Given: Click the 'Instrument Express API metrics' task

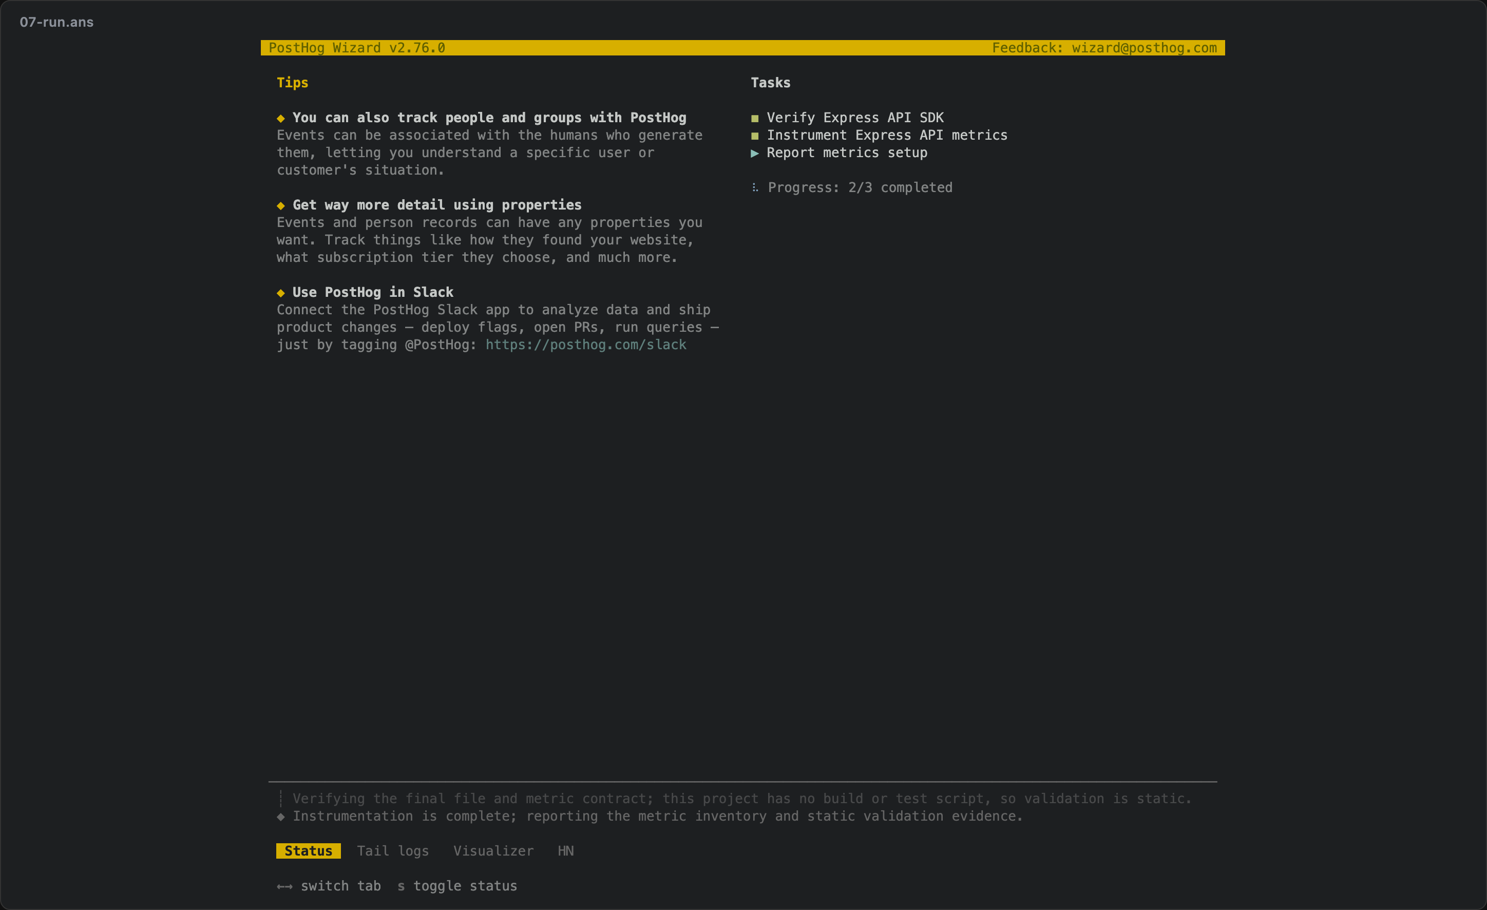Looking at the screenshot, I should point(887,135).
